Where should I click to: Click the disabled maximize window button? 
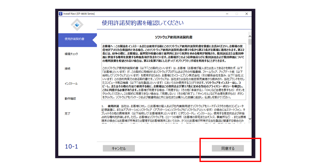point(237,14)
